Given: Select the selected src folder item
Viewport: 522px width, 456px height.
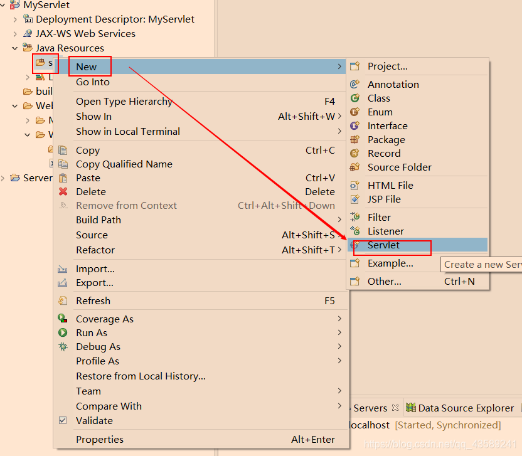Looking at the screenshot, I should 45,63.
